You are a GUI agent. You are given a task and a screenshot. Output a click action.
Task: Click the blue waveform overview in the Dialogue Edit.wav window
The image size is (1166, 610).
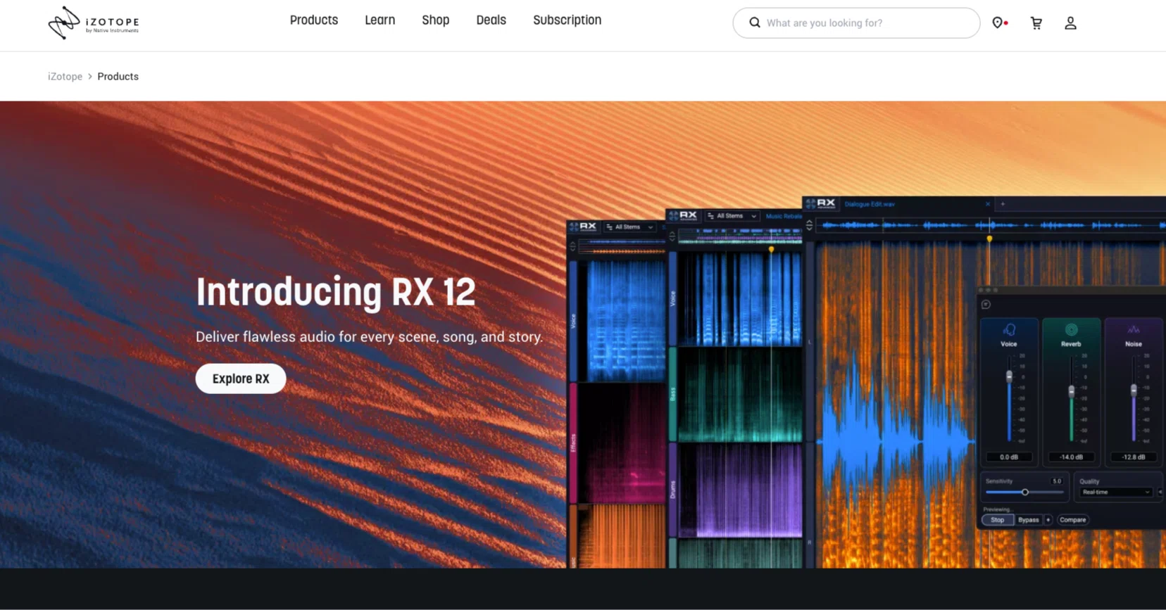point(991,225)
